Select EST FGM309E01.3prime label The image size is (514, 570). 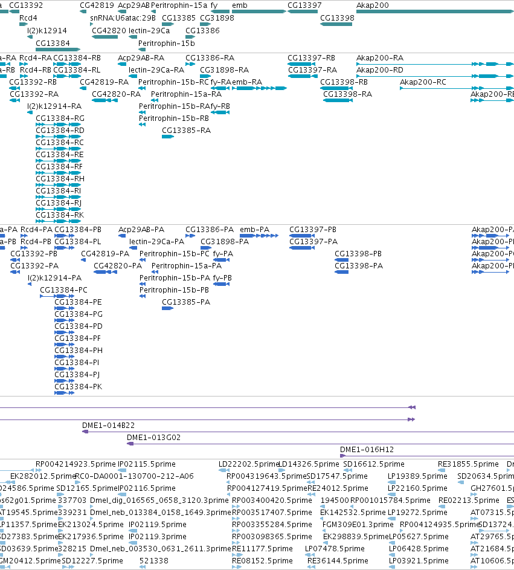[x=358, y=524]
